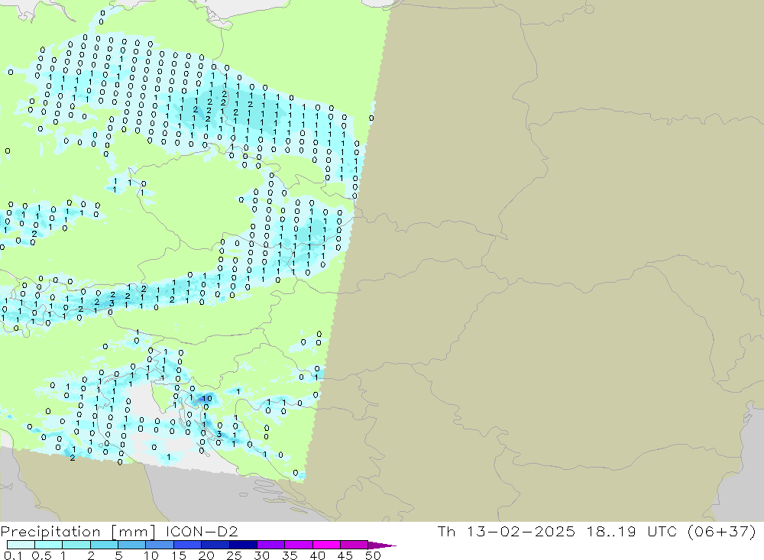Select the 25–30 mm navy legend swatch
The height and width of the screenshot is (560, 764).
tap(243, 545)
